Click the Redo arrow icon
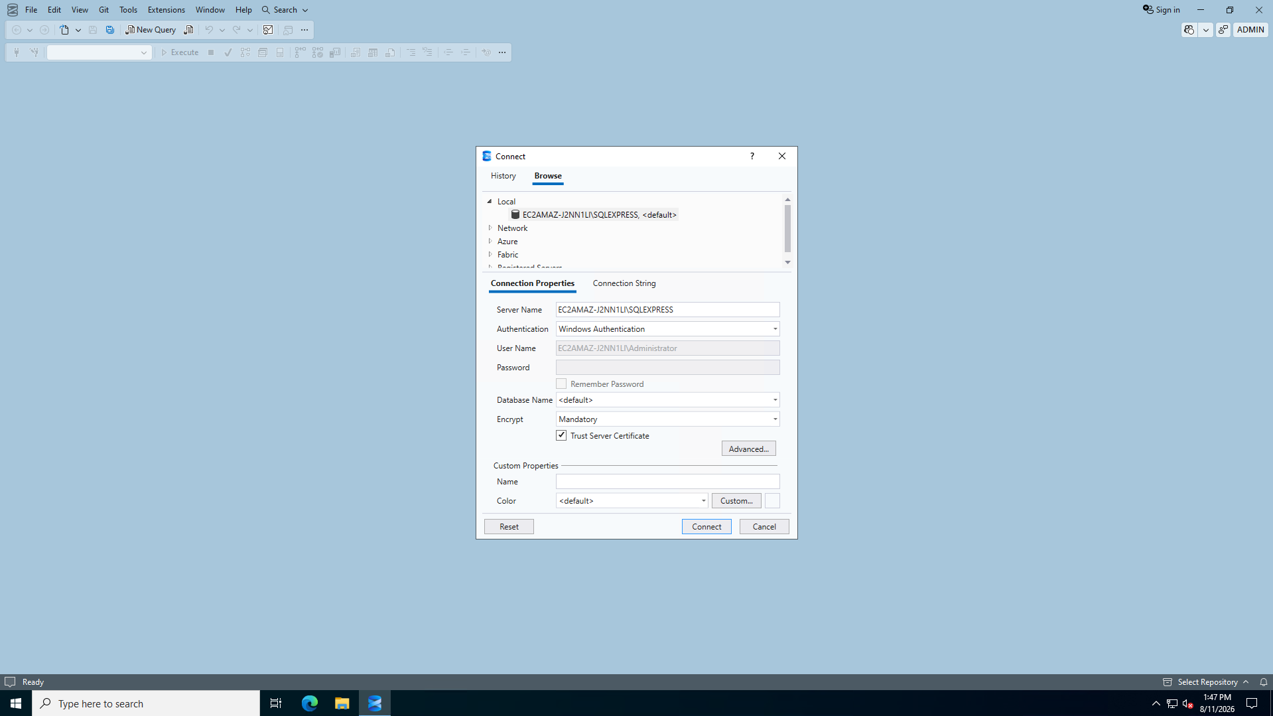Image resolution: width=1273 pixels, height=716 pixels. 237,30
